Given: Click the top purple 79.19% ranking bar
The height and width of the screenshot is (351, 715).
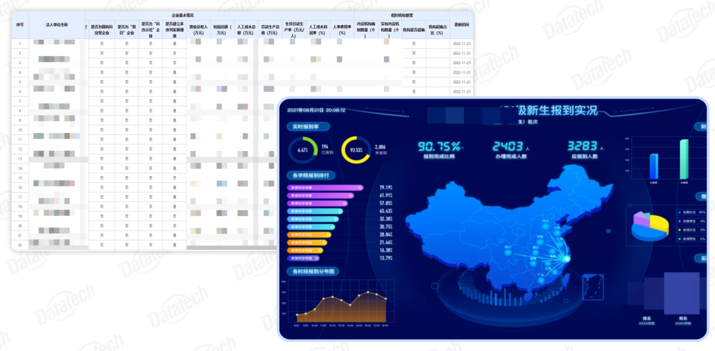Looking at the screenshot, I should (325, 187).
